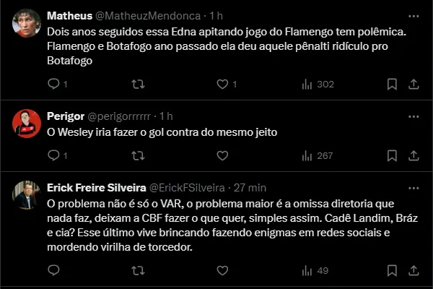Viewport: 433px width, 289px height.
Task: Share Matheus's tweet
Action: pos(414,85)
